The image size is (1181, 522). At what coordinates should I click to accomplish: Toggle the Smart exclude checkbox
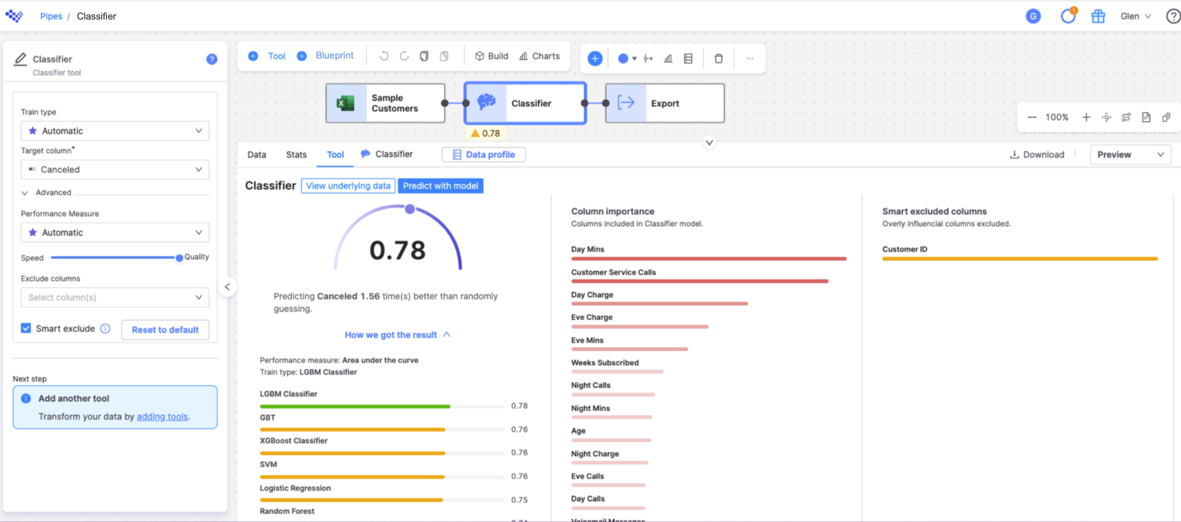(x=26, y=328)
